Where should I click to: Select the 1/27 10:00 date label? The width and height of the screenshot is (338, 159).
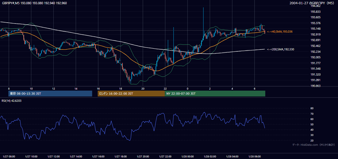[31, 157]
